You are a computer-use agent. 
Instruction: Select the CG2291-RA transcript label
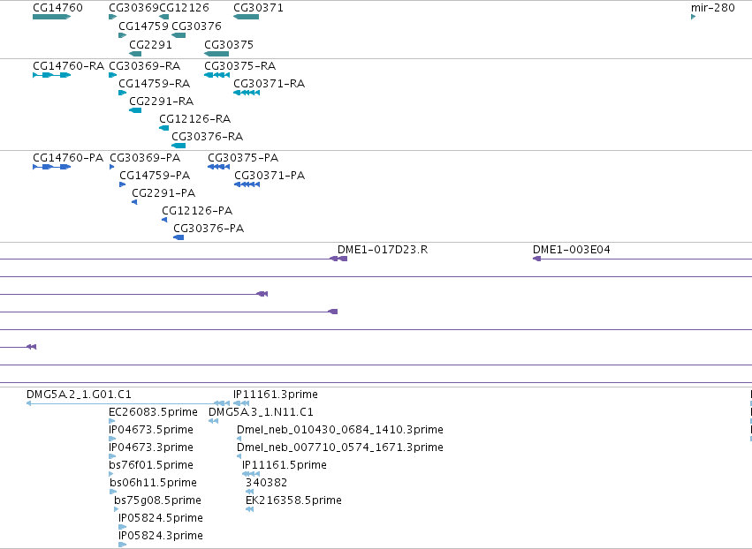pos(161,102)
